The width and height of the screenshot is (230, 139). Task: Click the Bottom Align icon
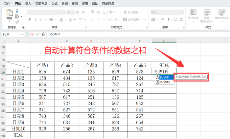point(104,12)
